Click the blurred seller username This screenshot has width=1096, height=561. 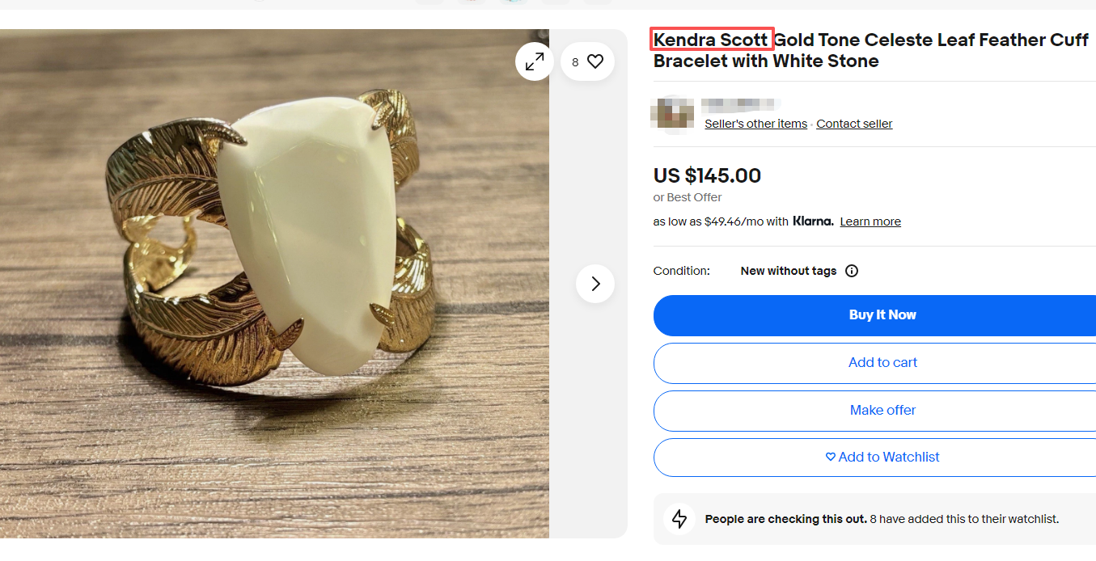coord(740,103)
